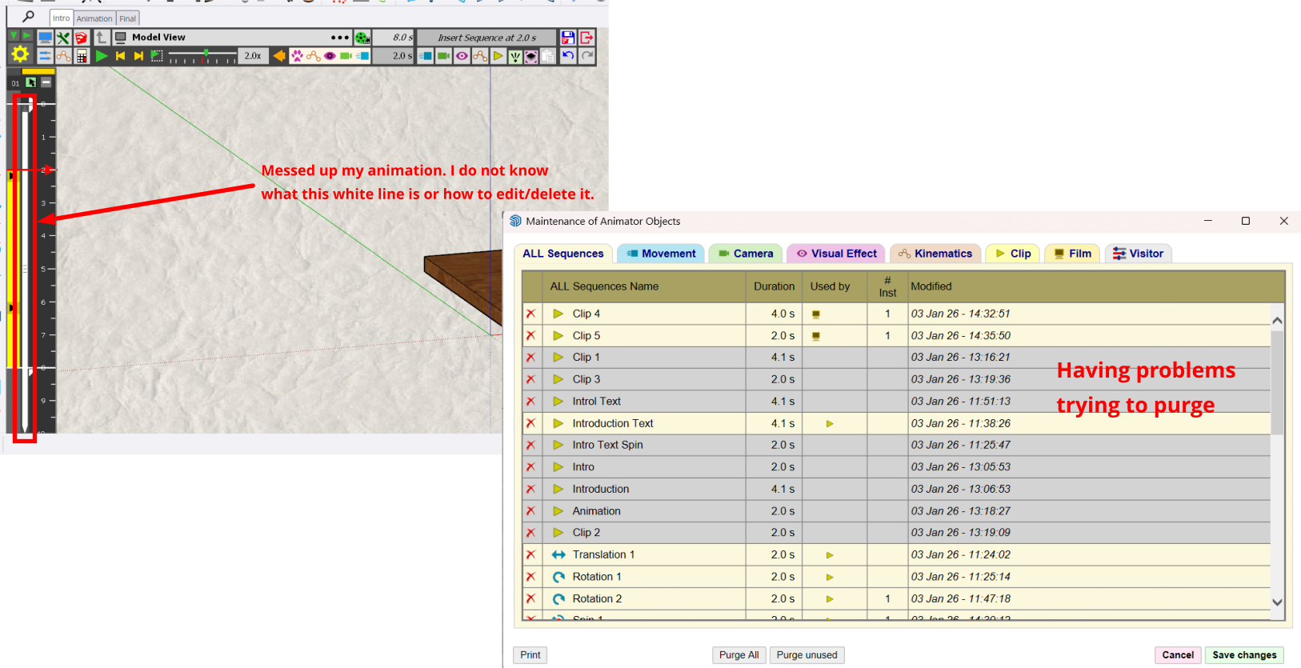
Task: Click the yellow gear settings icon
Action: 20,54
